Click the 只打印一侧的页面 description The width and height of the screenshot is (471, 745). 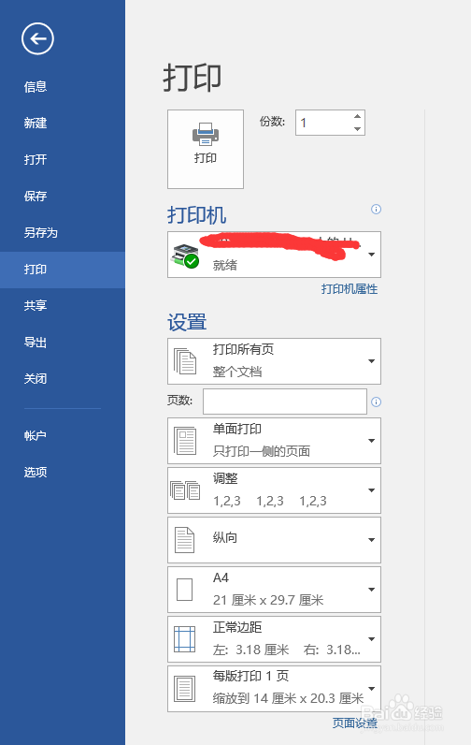262,451
